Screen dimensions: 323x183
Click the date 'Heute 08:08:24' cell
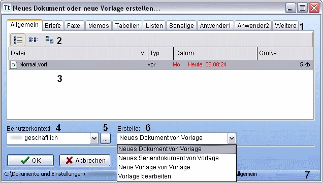click(x=207, y=64)
